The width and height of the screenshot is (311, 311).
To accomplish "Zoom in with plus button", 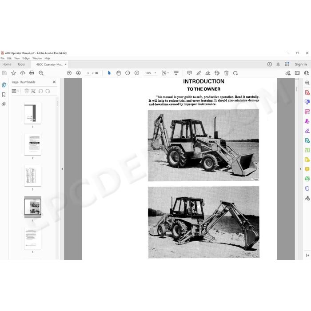I will pos(137,73).
